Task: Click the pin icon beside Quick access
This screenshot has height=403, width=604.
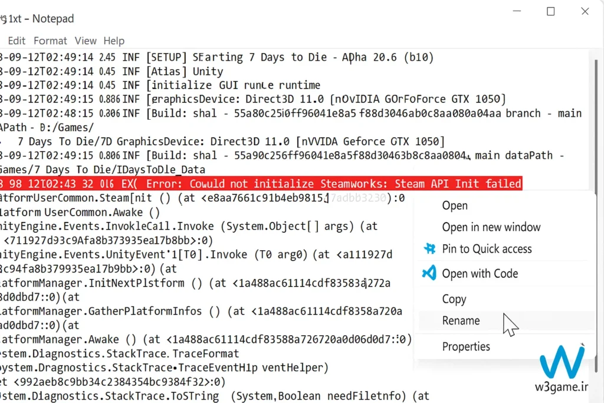Action: pos(429,248)
